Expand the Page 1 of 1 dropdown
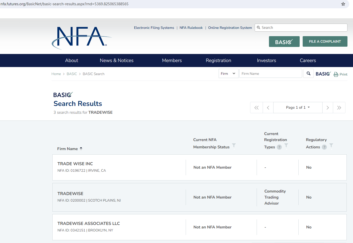The height and width of the screenshot is (243, 353). coord(298,107)
